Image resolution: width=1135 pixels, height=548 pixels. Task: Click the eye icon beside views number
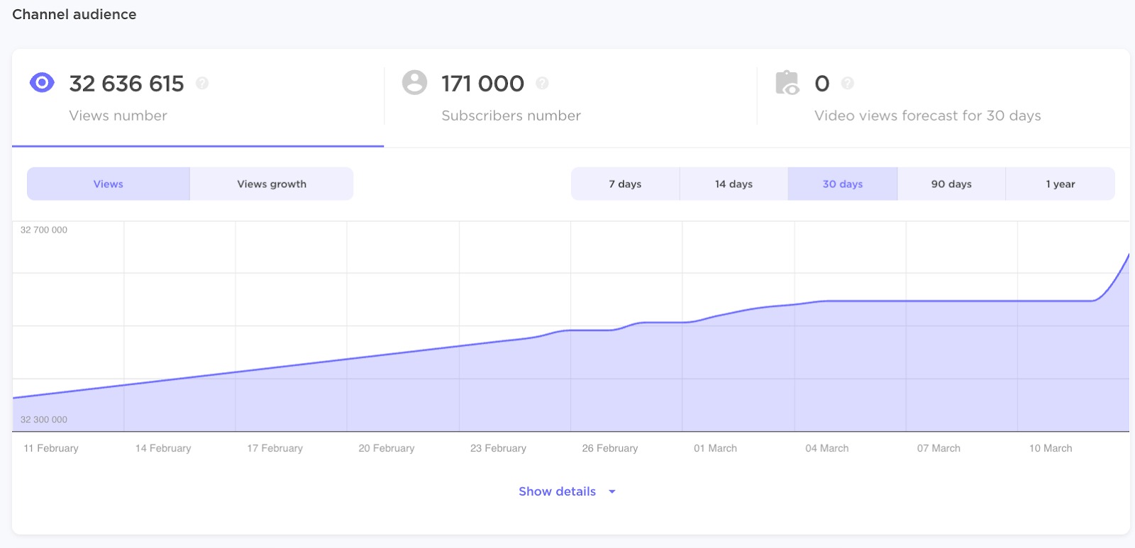tap(42, 83)
